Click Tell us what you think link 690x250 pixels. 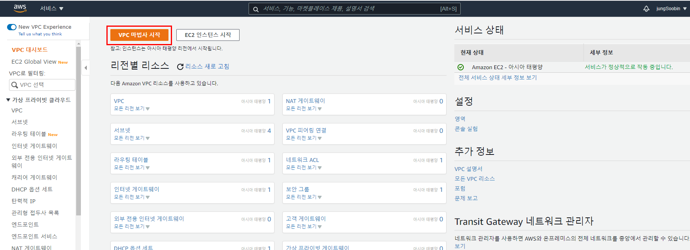(x=40, y=34)
